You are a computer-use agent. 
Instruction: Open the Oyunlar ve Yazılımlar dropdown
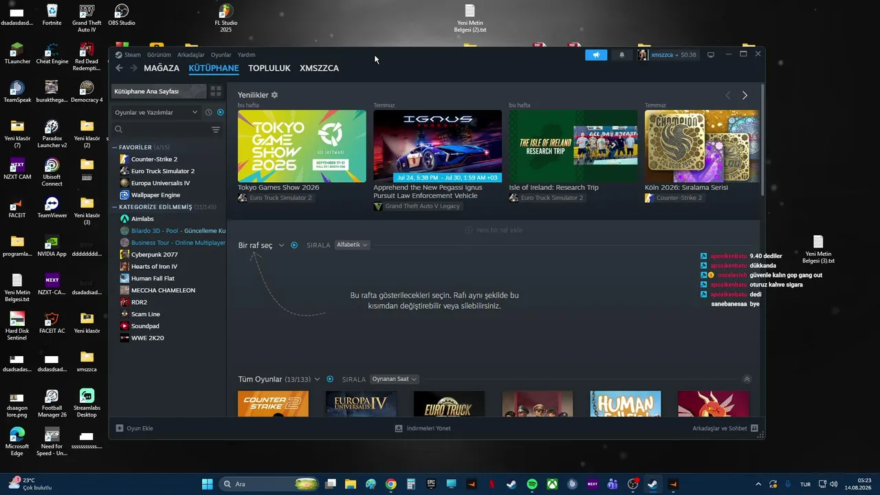(x=156, y=112)
